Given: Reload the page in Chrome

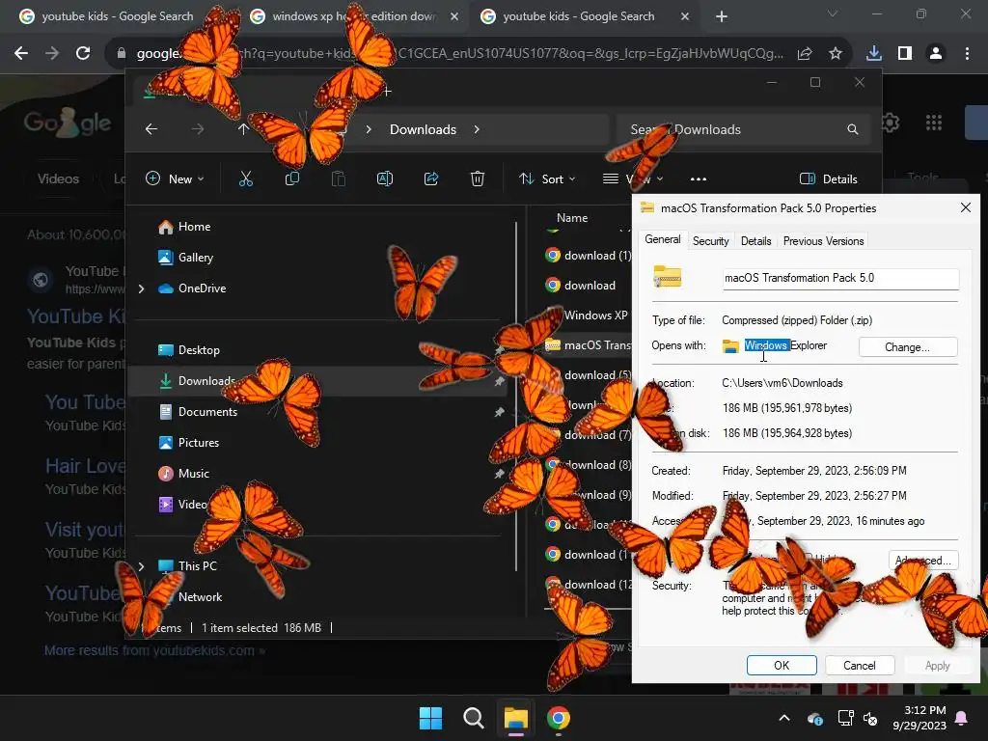Looking at the screenshot, I should (x=83, y=54).
